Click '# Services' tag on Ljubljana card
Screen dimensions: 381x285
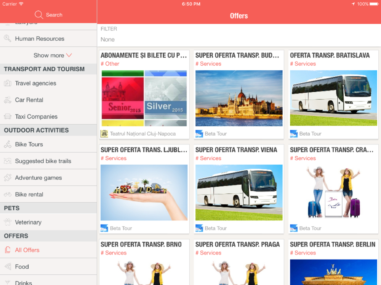[x=114, y=158]
